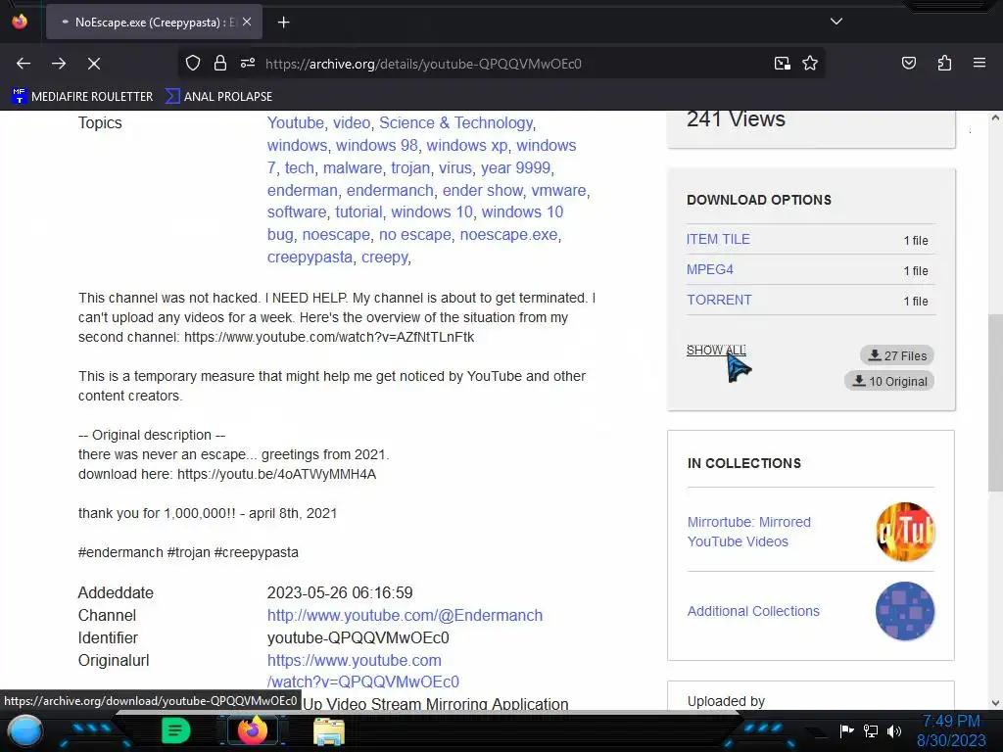This screenshot has height=752, width=1003.
Task: Click the volume speaker tray icon
Action: pyautogui.click(x=894, y=730)
